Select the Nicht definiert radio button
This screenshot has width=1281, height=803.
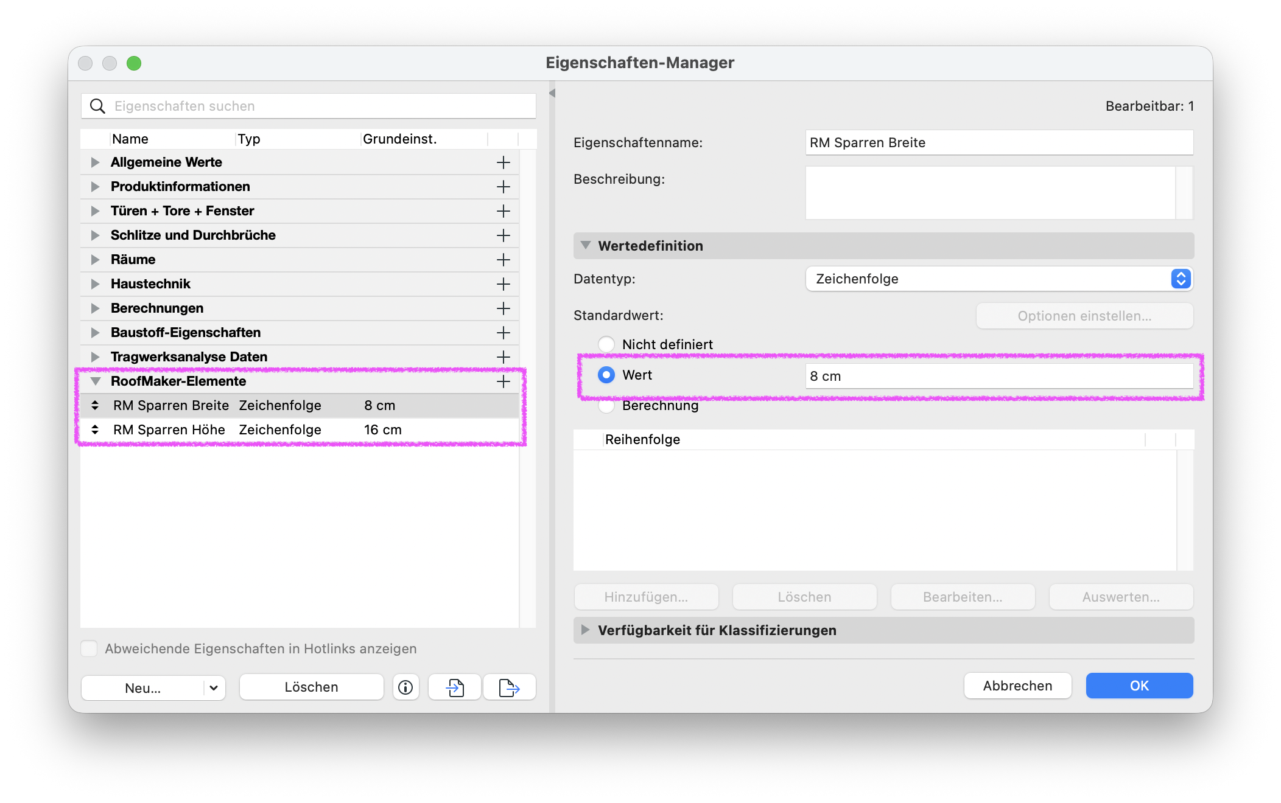point(606,344)
